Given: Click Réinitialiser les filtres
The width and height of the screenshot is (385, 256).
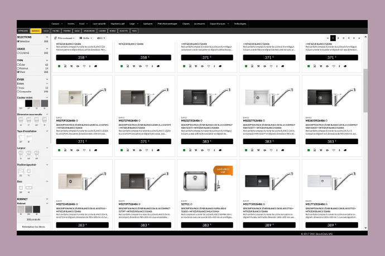Looking at the screenshot, I should tap(33, 227).
